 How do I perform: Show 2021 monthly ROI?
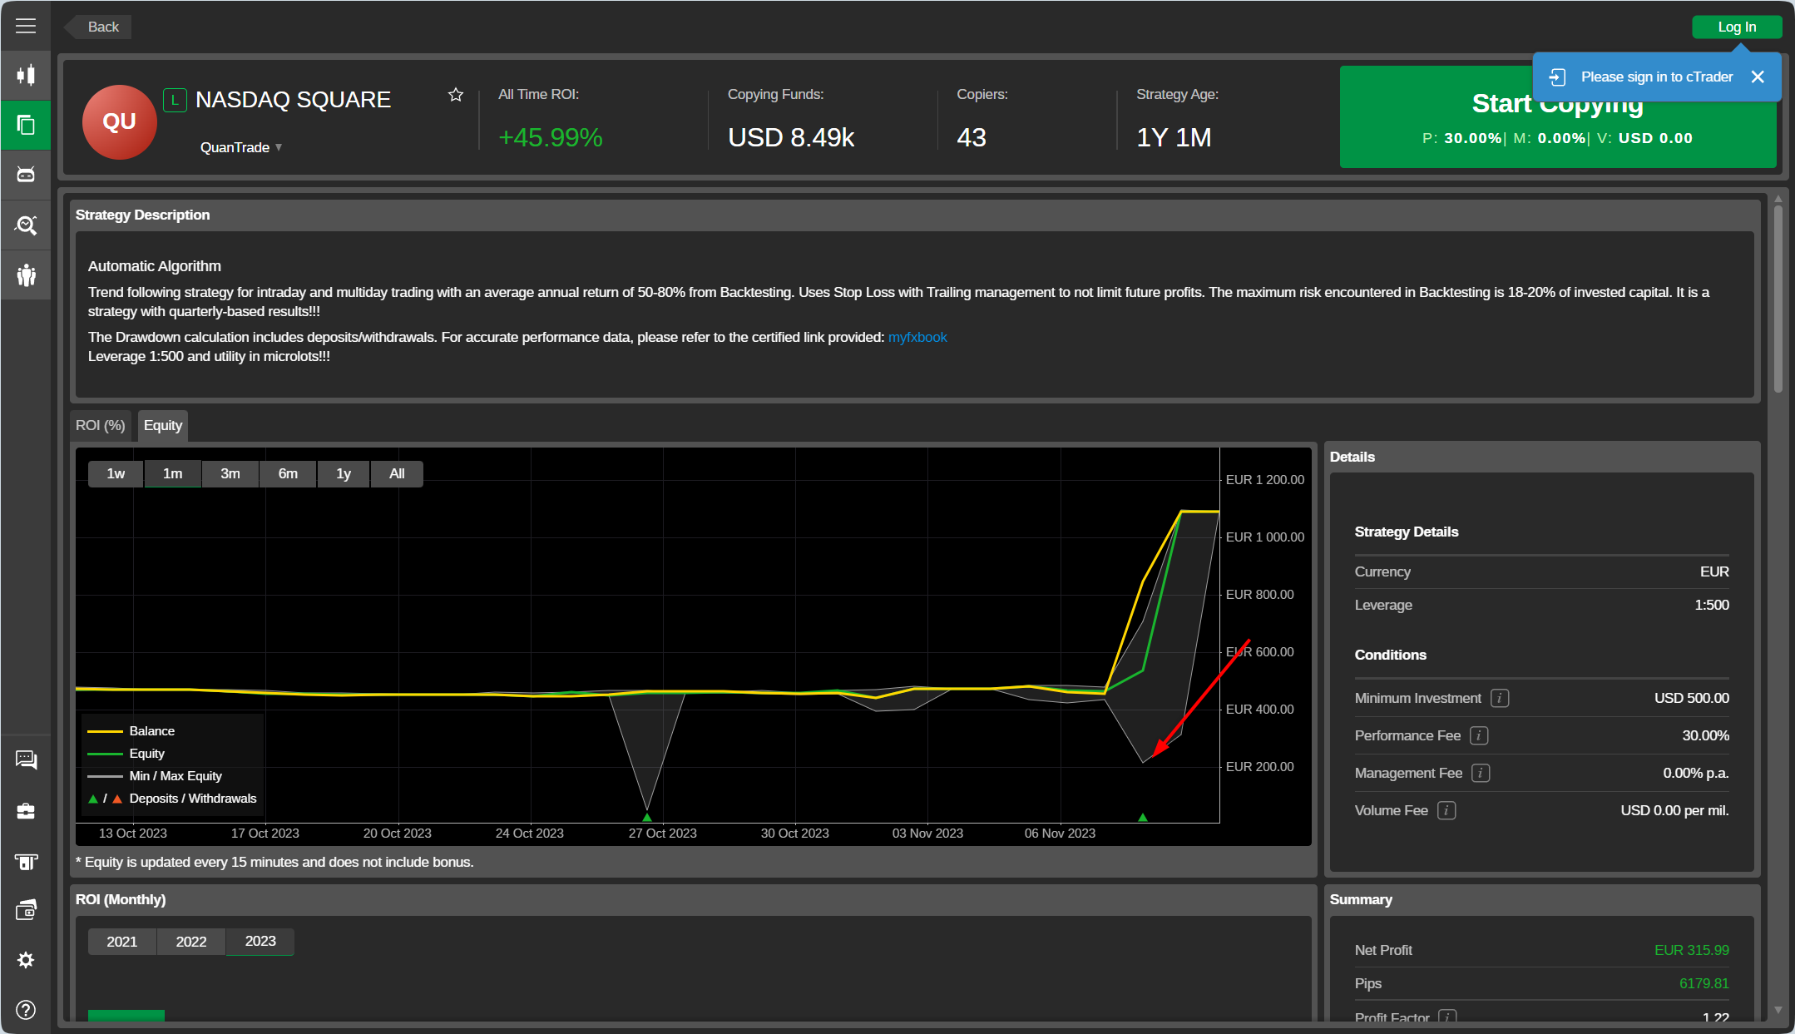pyautogui.click(x=122, y=942)
